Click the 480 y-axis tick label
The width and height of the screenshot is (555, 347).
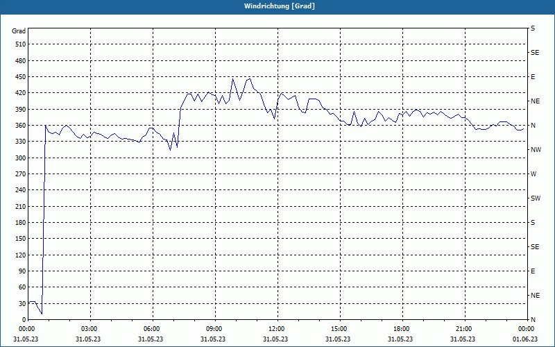coord(21,60)
